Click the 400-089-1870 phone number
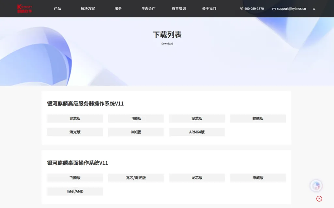 tap(254, 9)
